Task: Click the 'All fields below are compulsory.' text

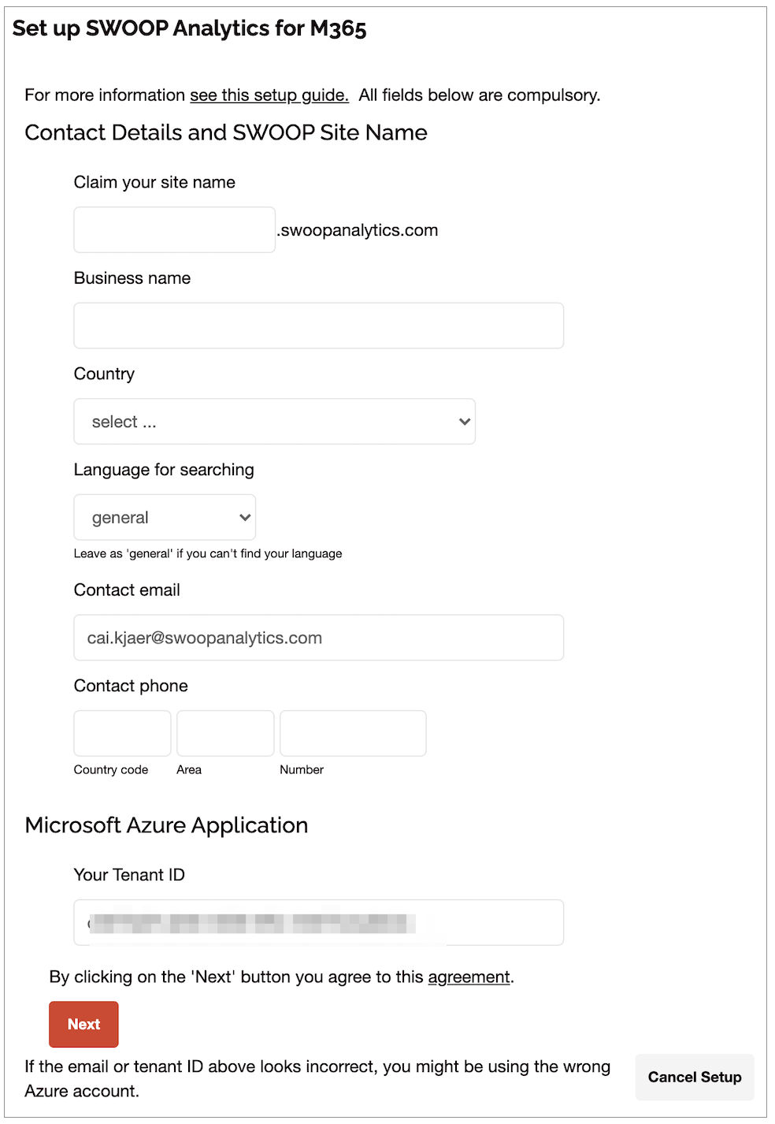Action: coord(480,95)
